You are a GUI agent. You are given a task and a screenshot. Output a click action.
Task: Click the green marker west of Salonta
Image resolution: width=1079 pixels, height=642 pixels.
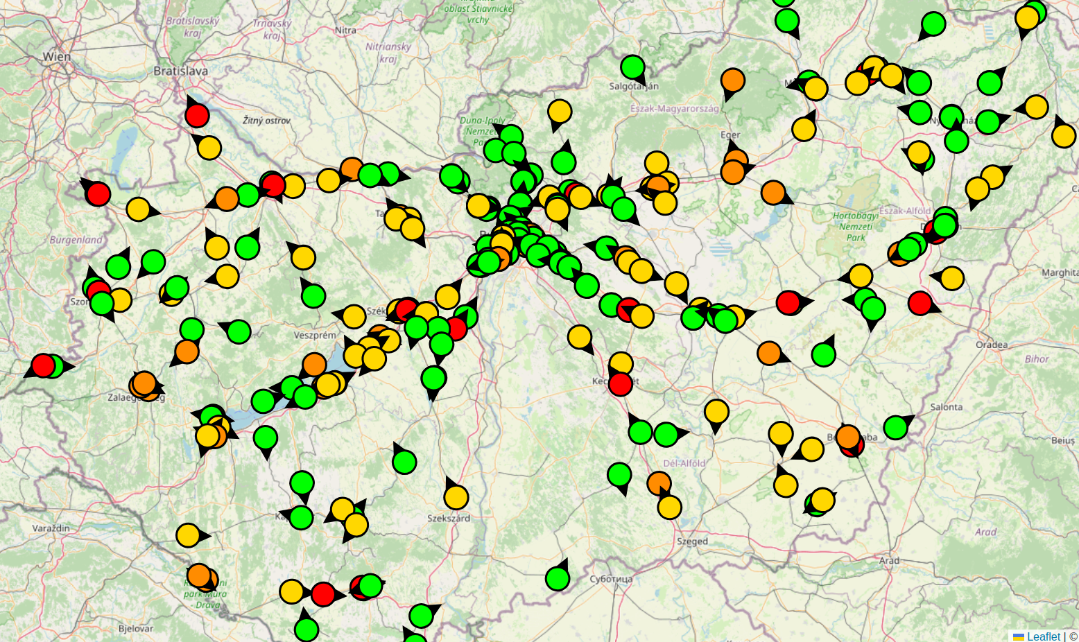tap(895, 427)
